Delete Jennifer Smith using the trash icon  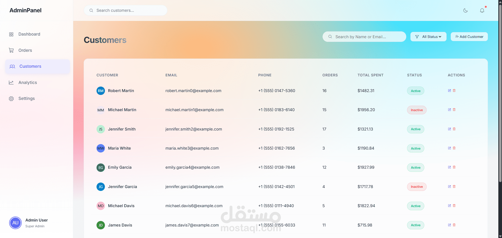(x=454, y=129)
